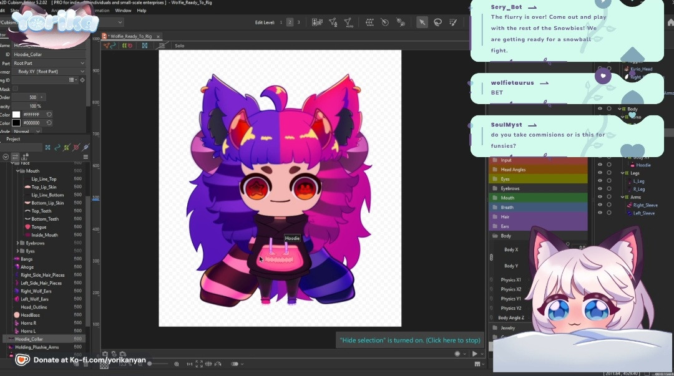Select the lasso selection tool
The height and width of the screenshot is (376, 674).
coord(437,22)
